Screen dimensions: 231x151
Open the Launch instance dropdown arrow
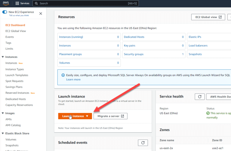tap(87, 116)
